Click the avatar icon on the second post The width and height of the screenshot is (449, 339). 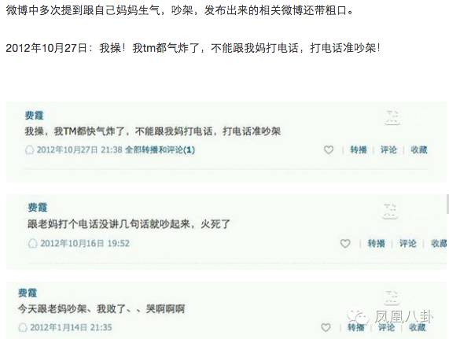tap(390, 212)
